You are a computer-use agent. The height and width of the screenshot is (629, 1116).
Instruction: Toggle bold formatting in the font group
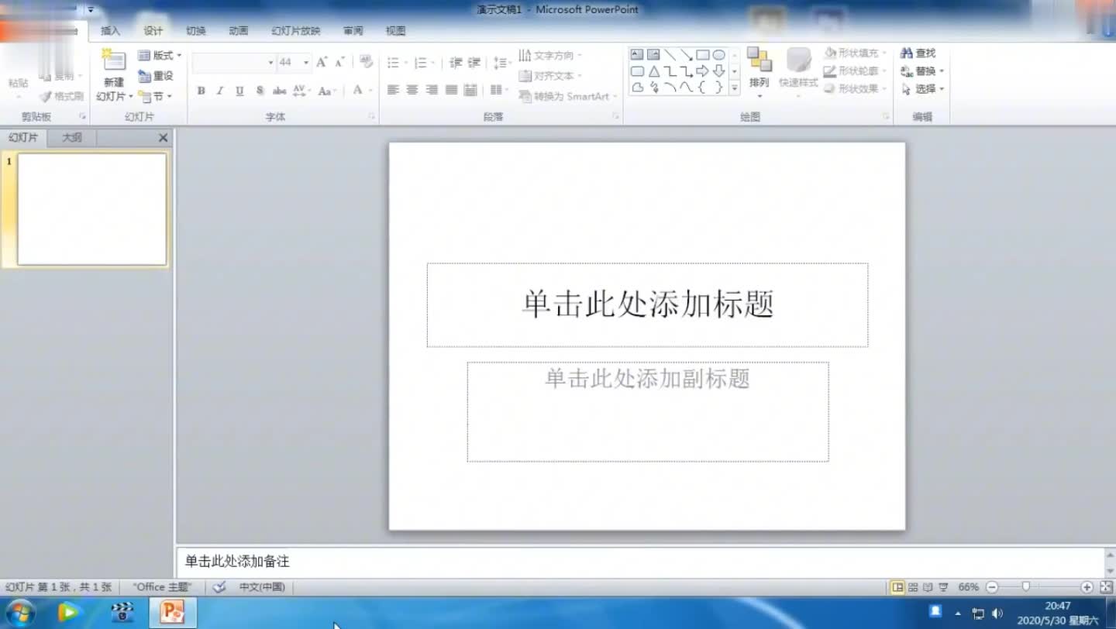point(200,91)
